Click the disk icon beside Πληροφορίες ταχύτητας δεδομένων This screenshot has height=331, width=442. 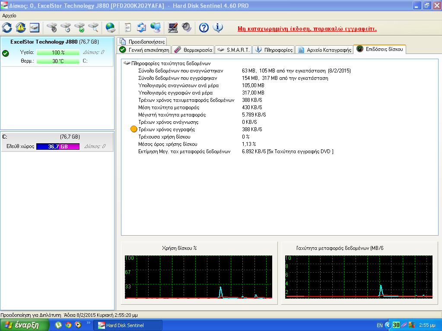pos(127,63)
